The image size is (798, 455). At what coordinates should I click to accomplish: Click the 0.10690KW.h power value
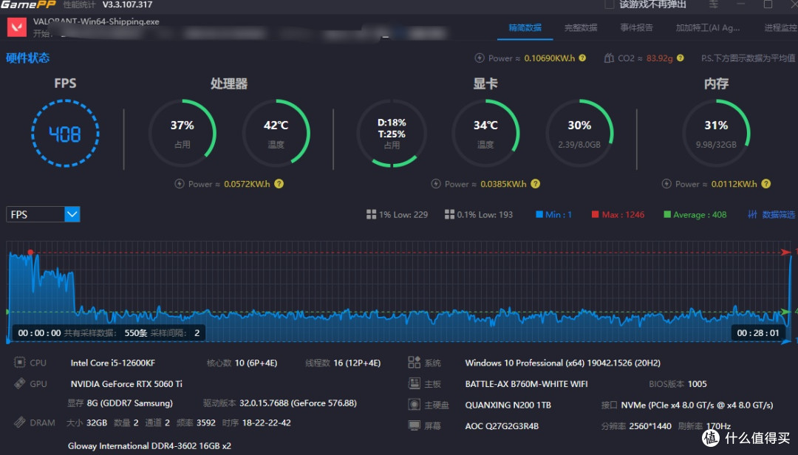(x=550, y=58)
